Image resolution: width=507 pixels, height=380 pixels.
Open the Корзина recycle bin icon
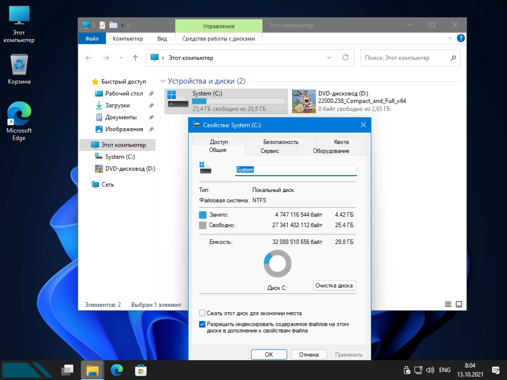(x=19, y=69)
